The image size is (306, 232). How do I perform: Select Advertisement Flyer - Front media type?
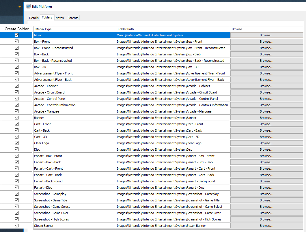click(x=74, y=73)
